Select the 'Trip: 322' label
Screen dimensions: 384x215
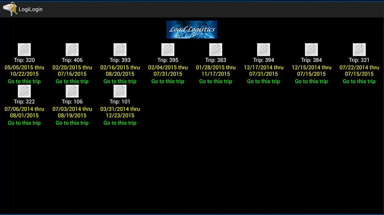(x=24, y=102)
